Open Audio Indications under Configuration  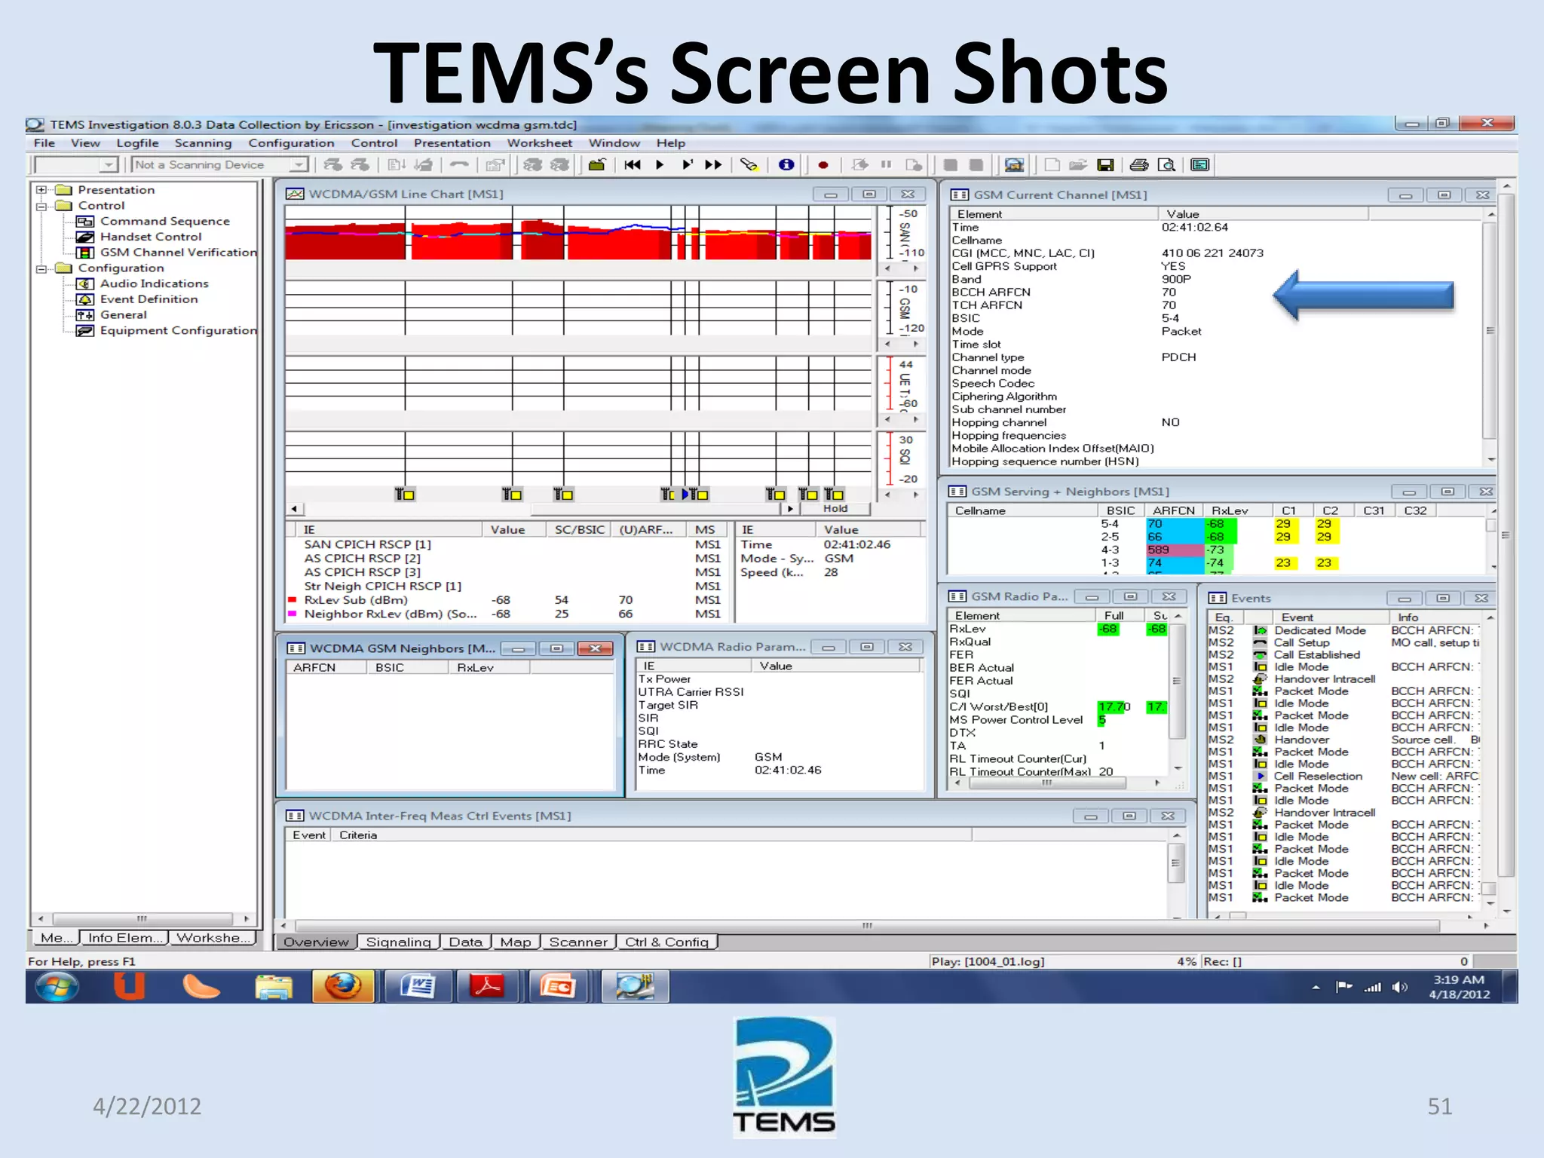(154, 283)
